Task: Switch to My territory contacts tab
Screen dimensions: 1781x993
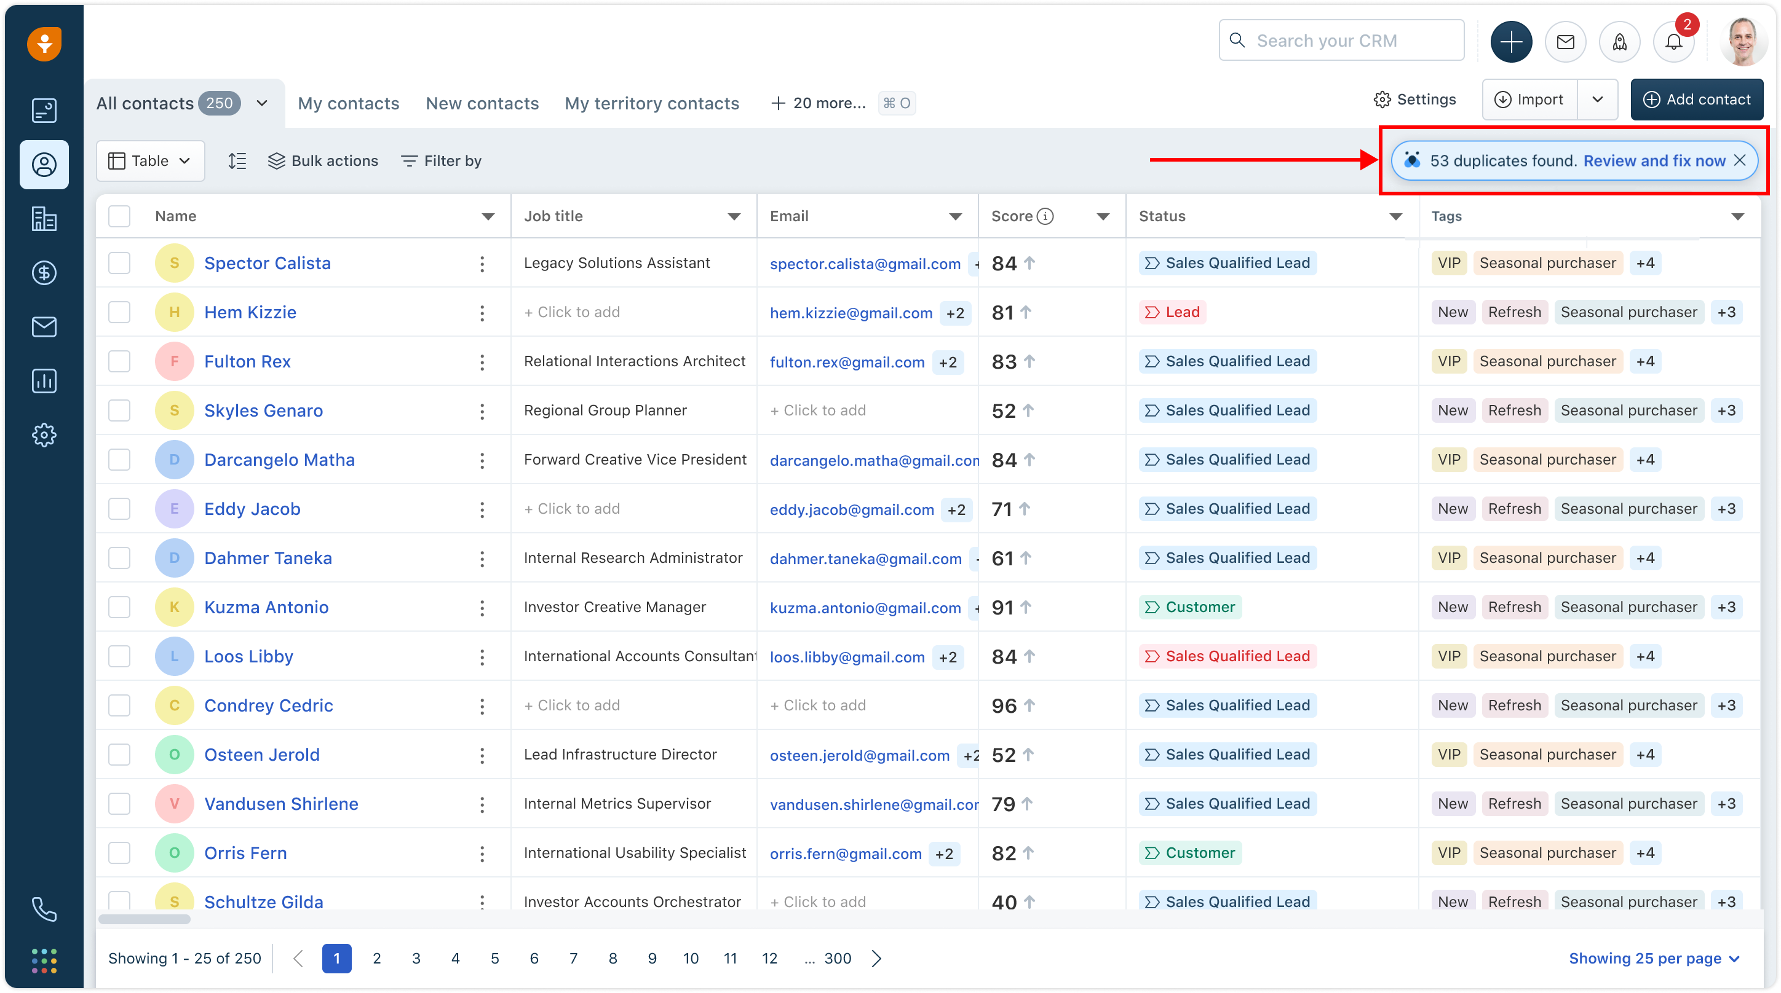Action: [651, 104]
